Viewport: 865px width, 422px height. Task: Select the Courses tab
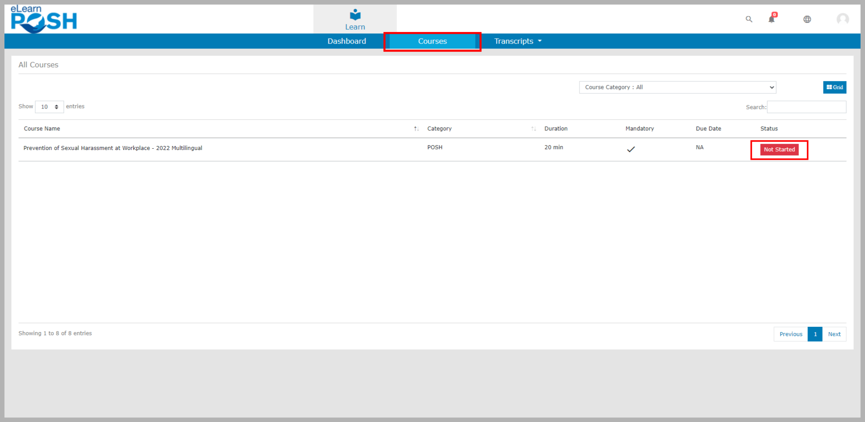click(x=432, y=41)
